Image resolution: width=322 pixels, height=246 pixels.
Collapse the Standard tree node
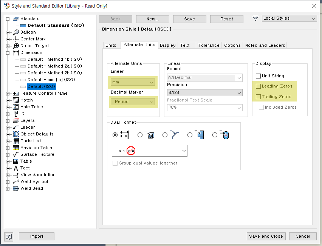pos(8,19)
